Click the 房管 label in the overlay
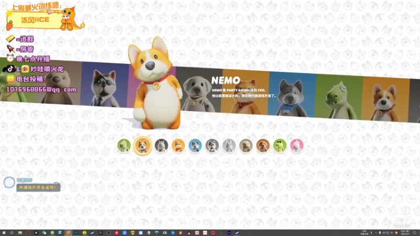420x236 pixels. [26, 49]
